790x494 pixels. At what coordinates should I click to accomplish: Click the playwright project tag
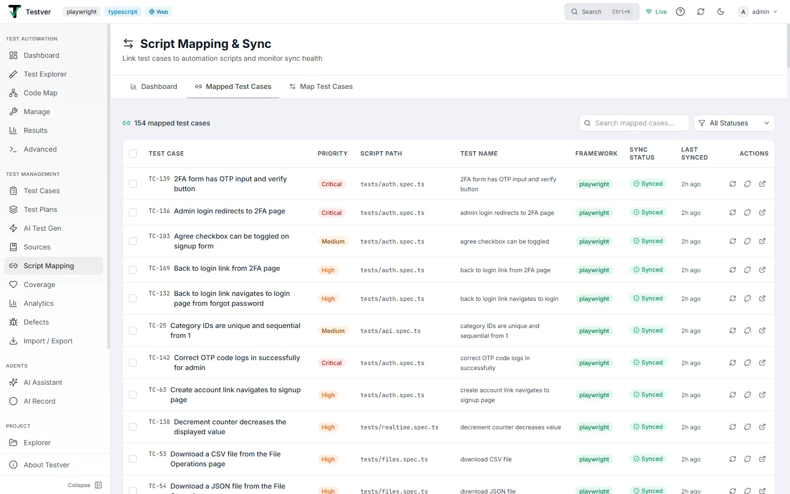tap(81, 12)
